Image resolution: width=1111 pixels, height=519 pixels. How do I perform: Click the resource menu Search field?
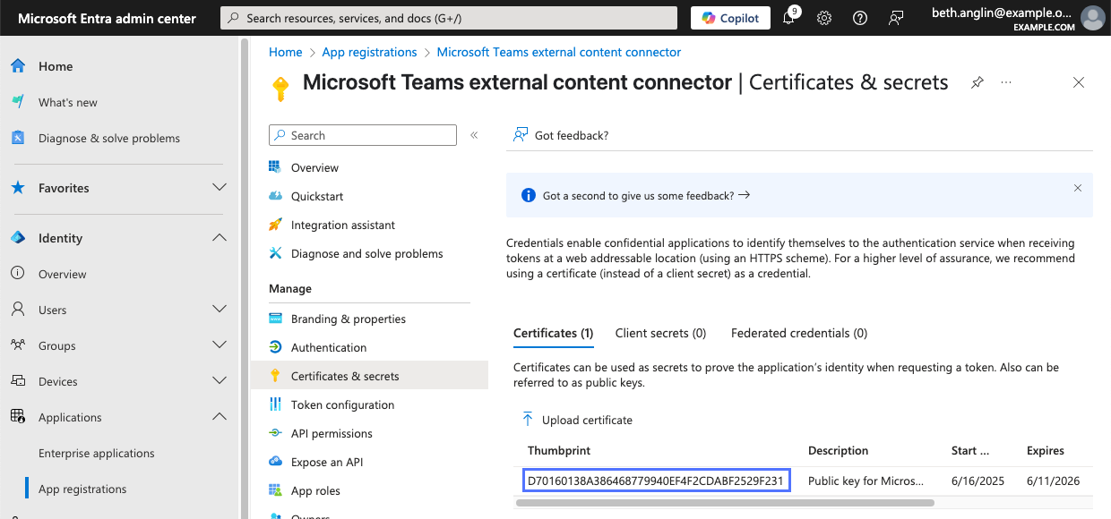tap(363, 135)
